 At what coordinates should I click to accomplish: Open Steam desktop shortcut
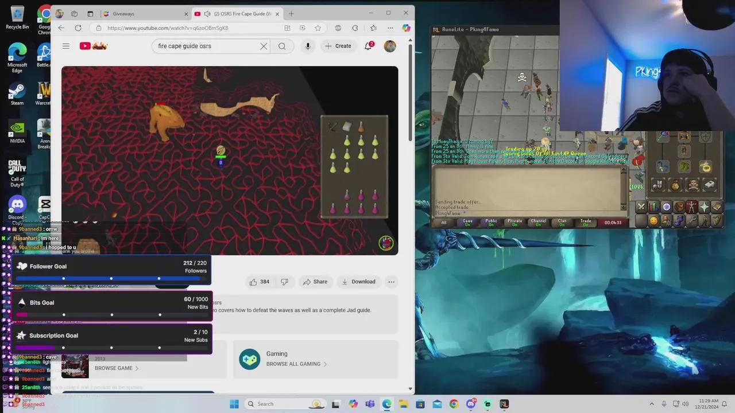click(x=17, y=95)
